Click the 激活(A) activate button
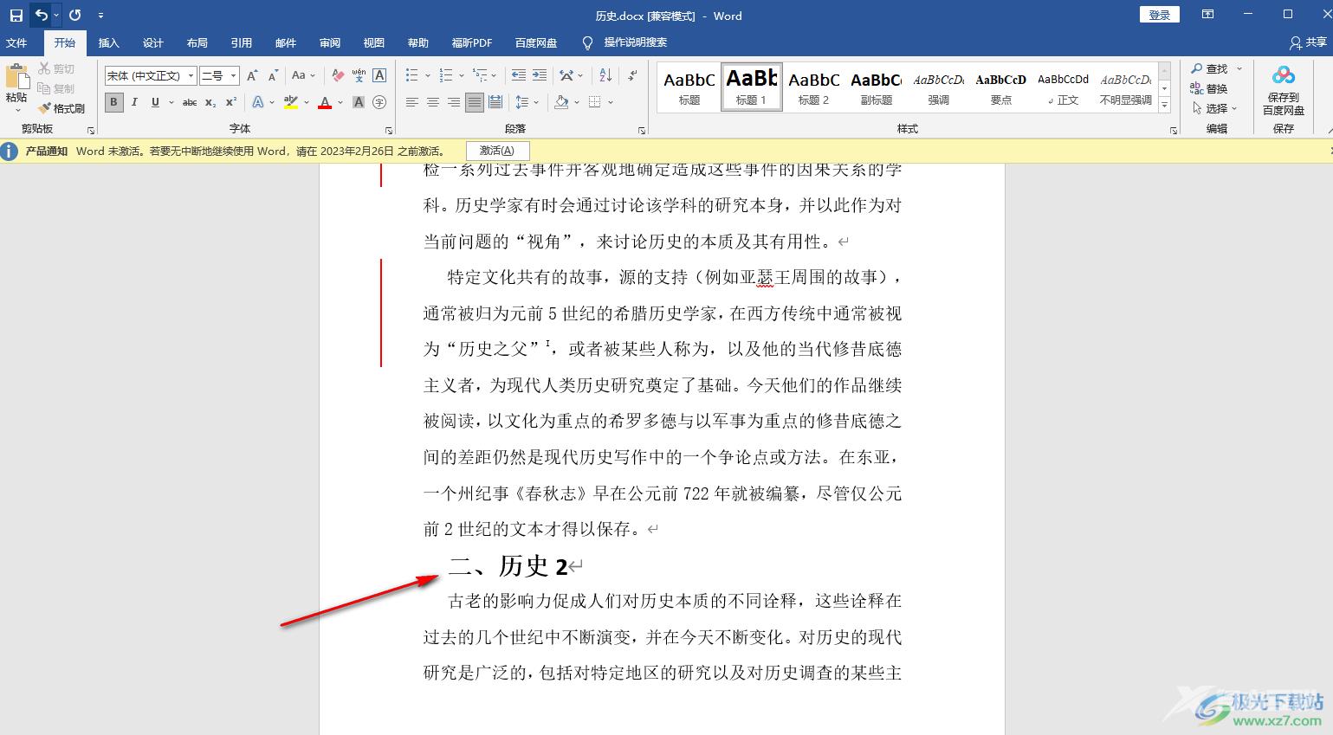 497,151
